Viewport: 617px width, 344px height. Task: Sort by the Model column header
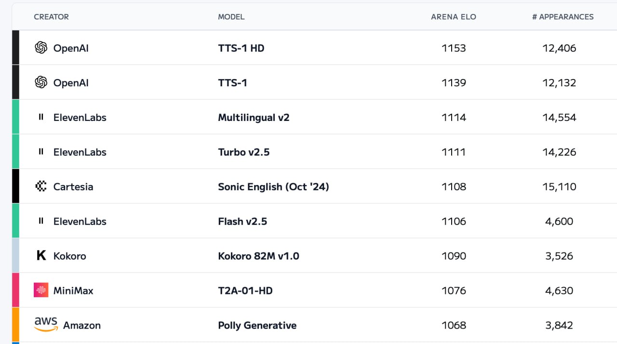coord(231,17)
